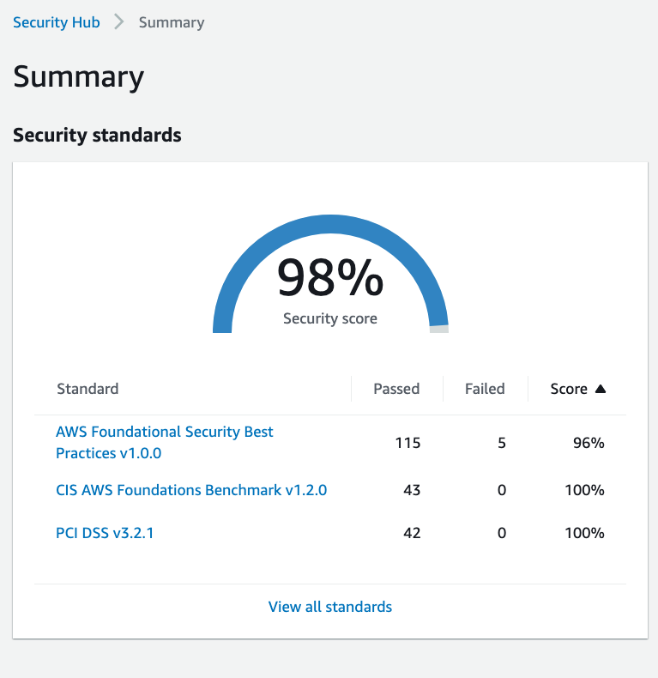Click the Summary page title
Image resolution: width=658 pixels, height=678 pixels.
pos(78,76)
